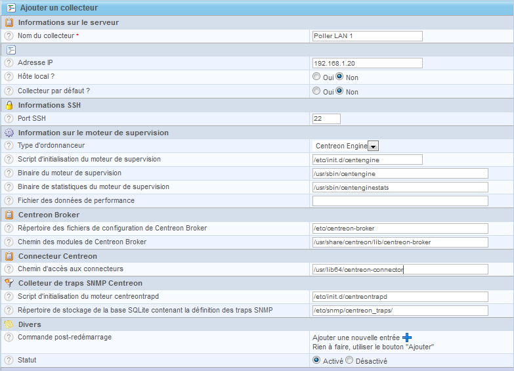This screenshot has width=514, height=371.
Task: Click the lock icon of Informations SSH
Action: (x=9, y=105)
